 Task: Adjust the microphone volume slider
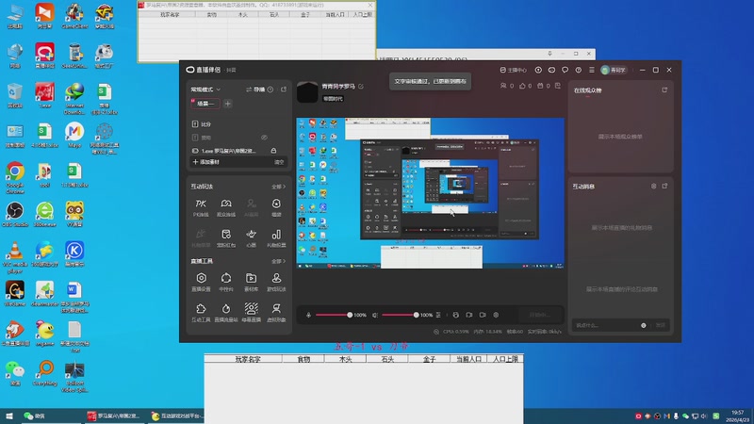point(333,315)
